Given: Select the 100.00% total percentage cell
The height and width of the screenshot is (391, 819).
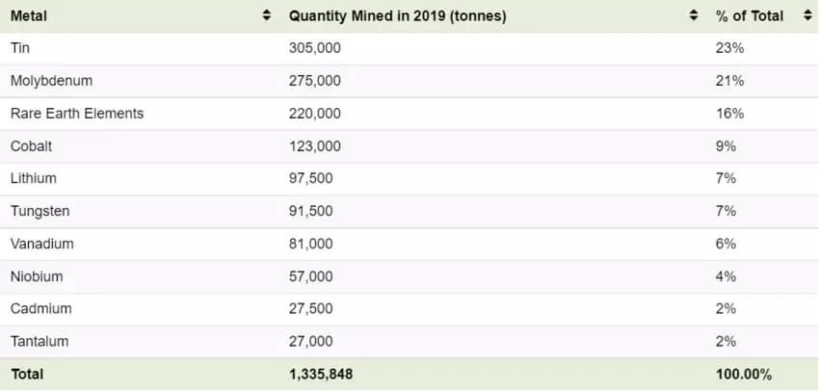Looking at the screenshot, I should click(x=743, y=375).
